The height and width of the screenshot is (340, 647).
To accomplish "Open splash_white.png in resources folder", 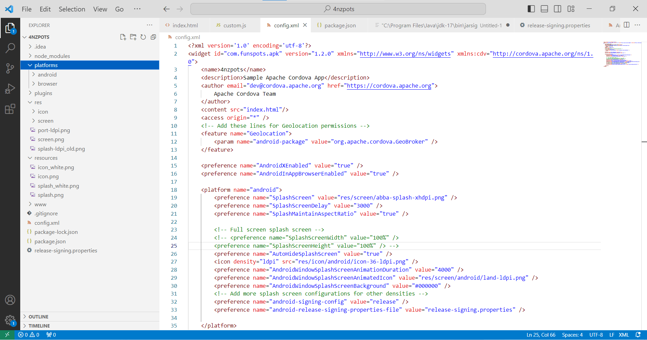I will pos(90,186).
